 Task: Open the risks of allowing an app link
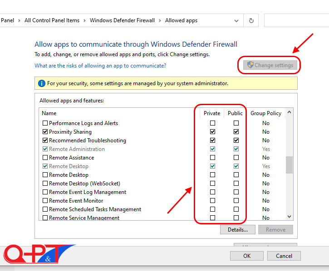tap(100, 66)
